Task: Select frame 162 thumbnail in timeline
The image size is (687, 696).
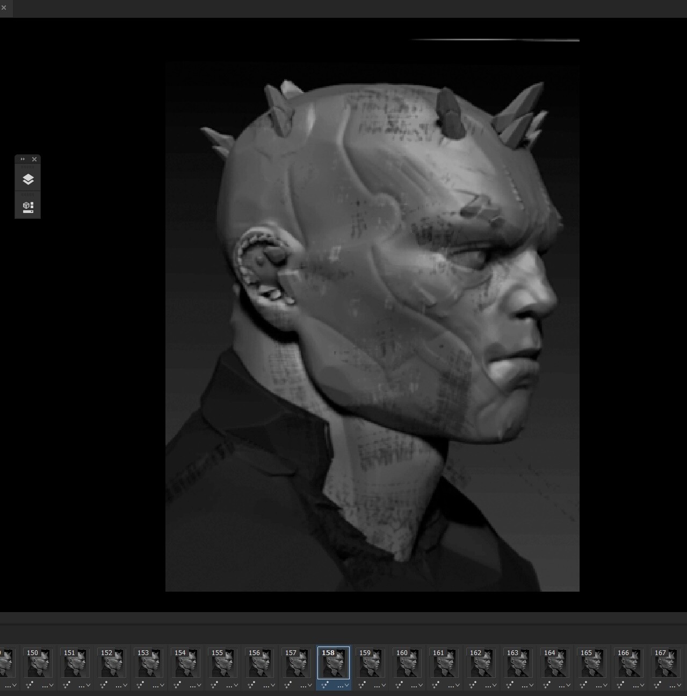Action: coord(481,663)
